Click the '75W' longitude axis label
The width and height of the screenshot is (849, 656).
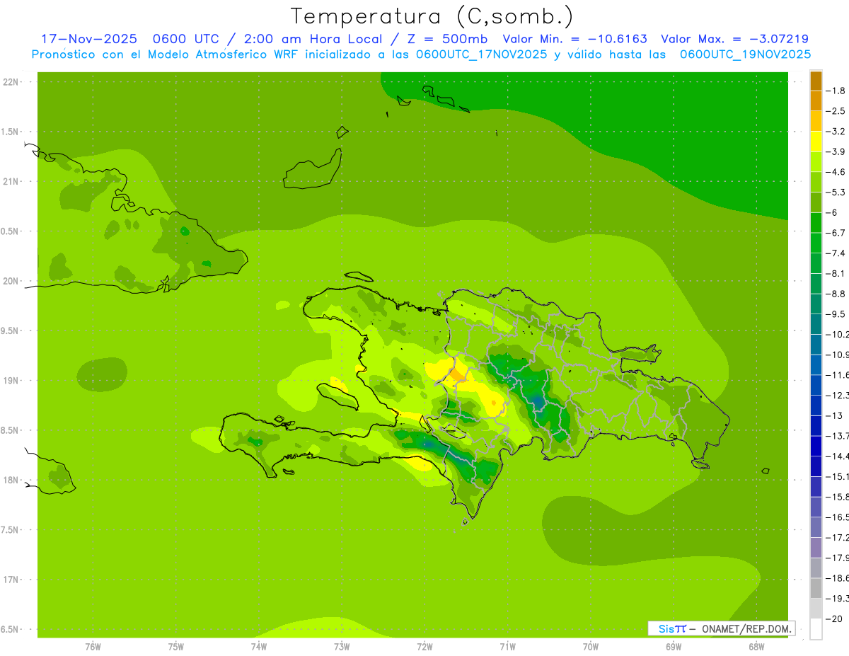(176, 646)
